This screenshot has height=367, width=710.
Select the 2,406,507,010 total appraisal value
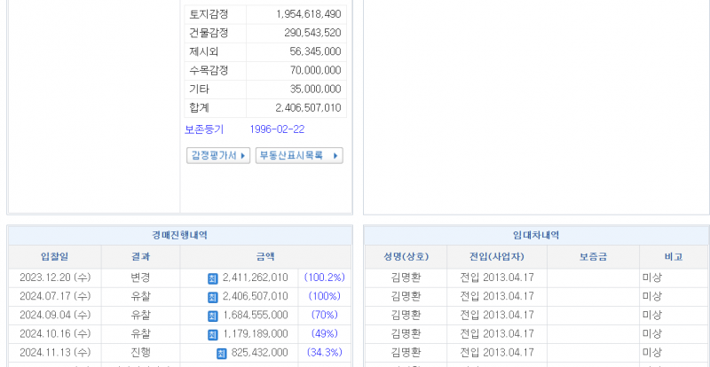pyautogui.click(x=308, y=108)
